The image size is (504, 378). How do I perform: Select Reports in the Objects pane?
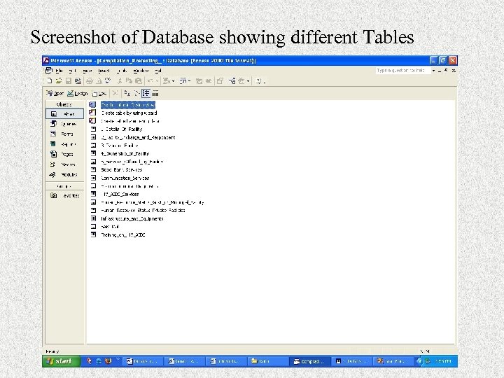pyautogui.click(x=64, y=144)
